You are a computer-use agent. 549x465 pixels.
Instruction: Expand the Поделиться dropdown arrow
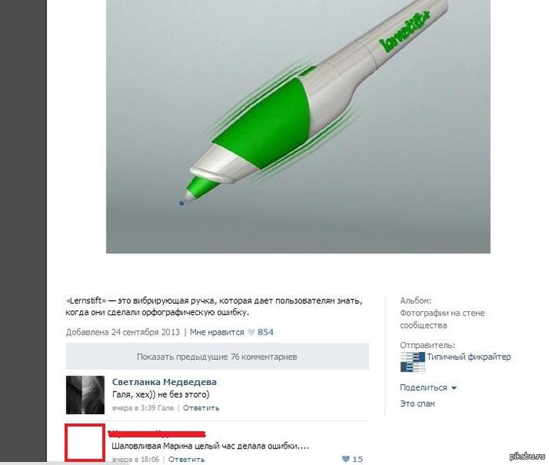[454, 388]
